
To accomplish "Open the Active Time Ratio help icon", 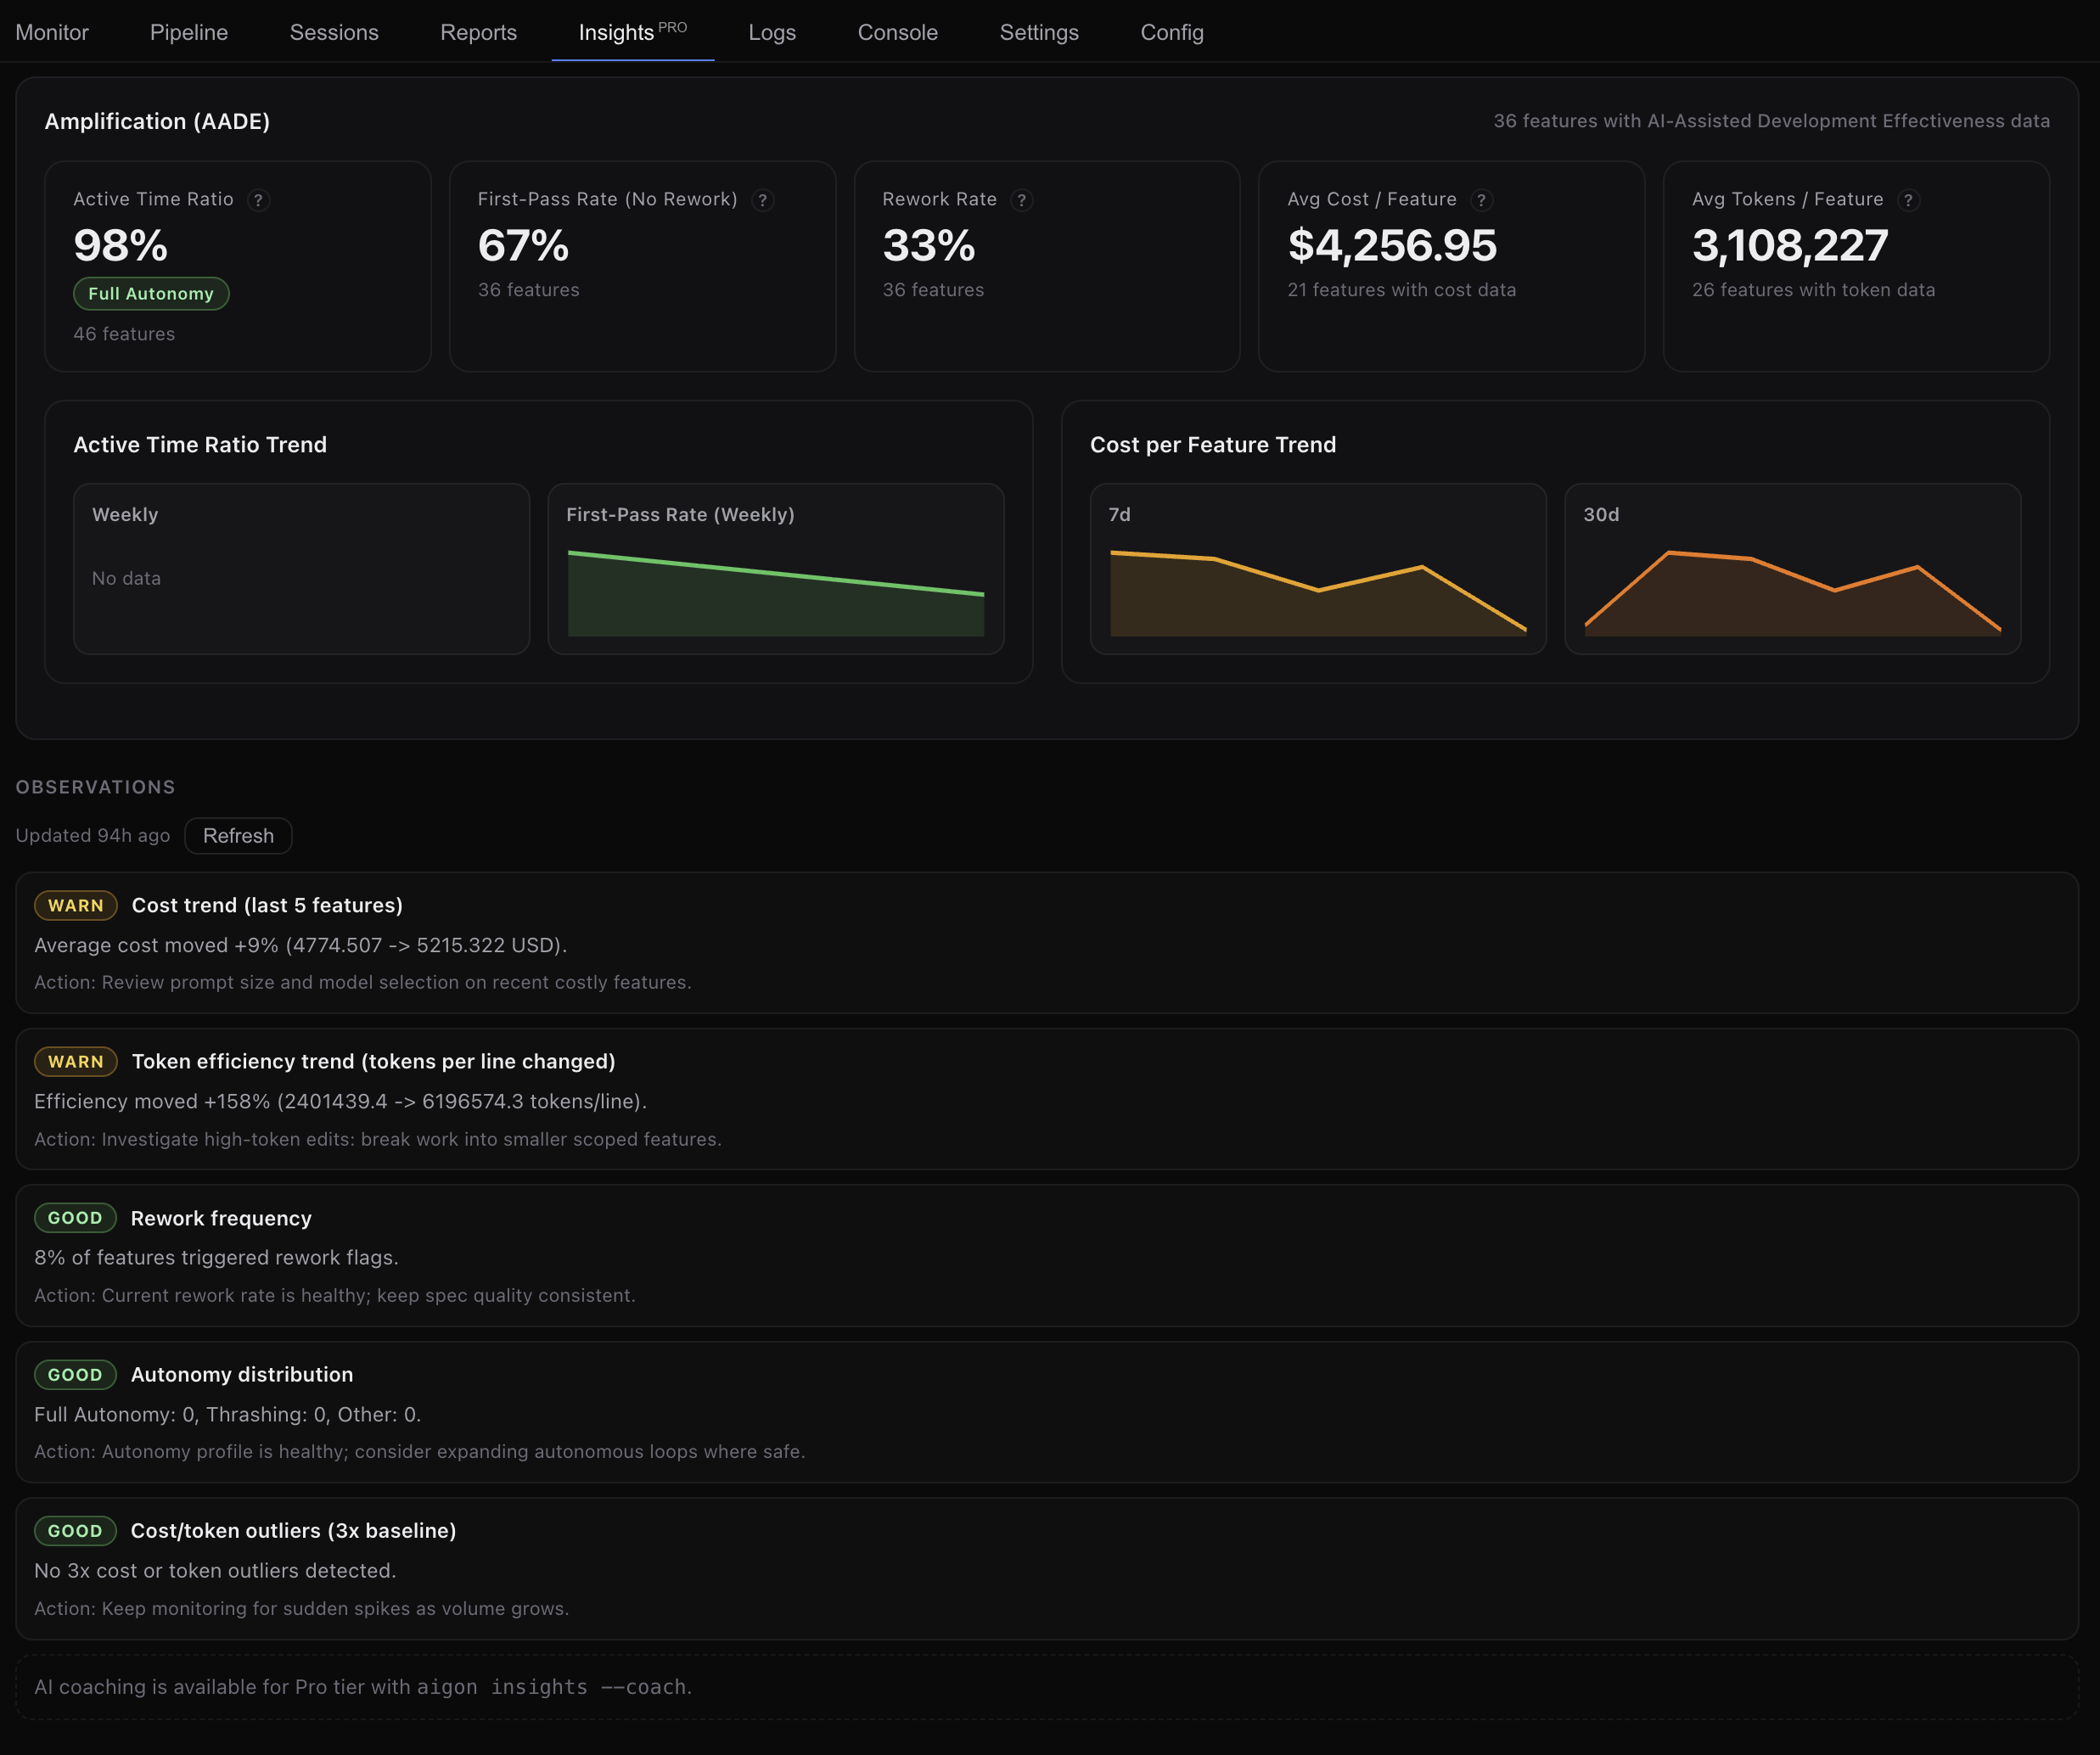I will (x=259, y=200).
